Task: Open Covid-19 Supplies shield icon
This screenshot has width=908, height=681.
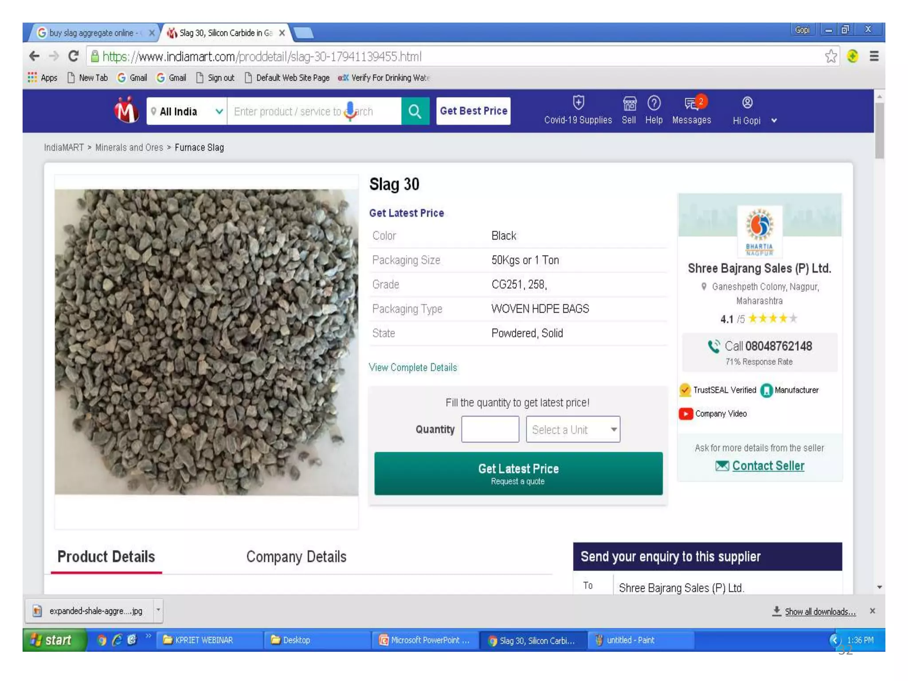Action: tap(578, 103)
